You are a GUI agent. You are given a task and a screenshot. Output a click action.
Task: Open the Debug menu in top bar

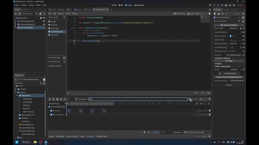pyautogui.click(x=31, y=5)
